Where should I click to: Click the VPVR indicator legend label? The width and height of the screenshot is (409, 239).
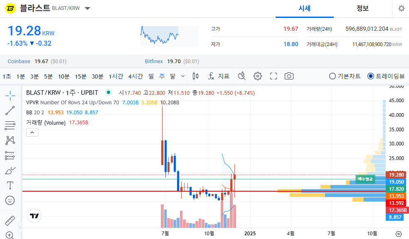tap(72, 103)
